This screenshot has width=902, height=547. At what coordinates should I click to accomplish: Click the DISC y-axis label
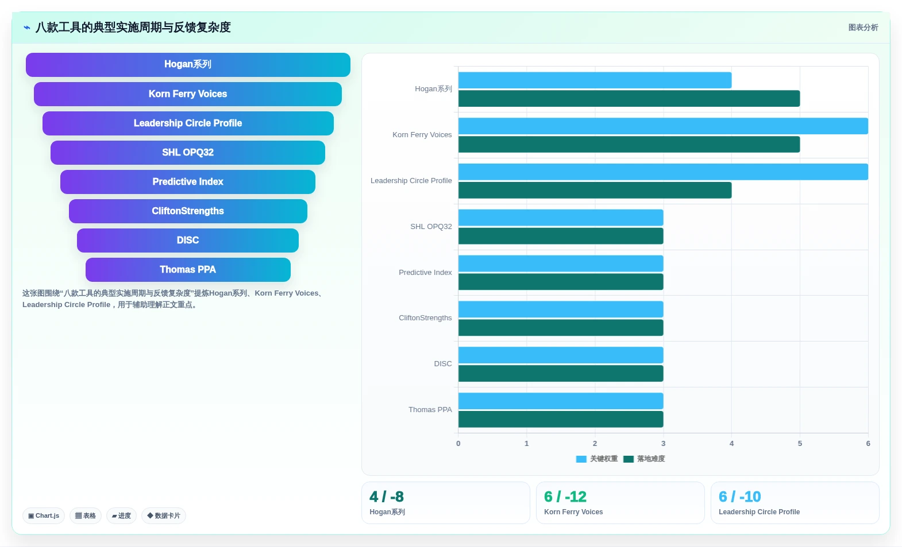point(443,364)
